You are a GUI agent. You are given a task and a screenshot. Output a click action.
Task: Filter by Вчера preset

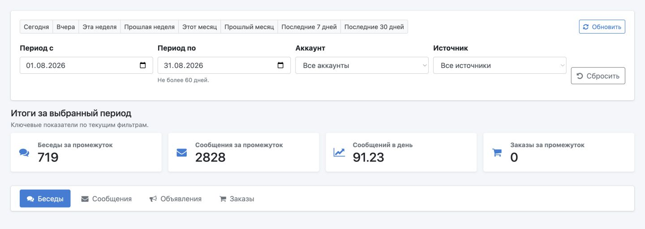(66, 27)
